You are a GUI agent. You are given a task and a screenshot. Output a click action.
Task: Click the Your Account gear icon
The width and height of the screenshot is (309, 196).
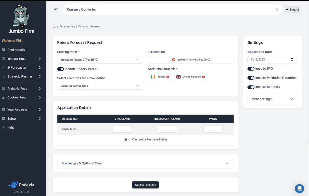pos(3,110)
